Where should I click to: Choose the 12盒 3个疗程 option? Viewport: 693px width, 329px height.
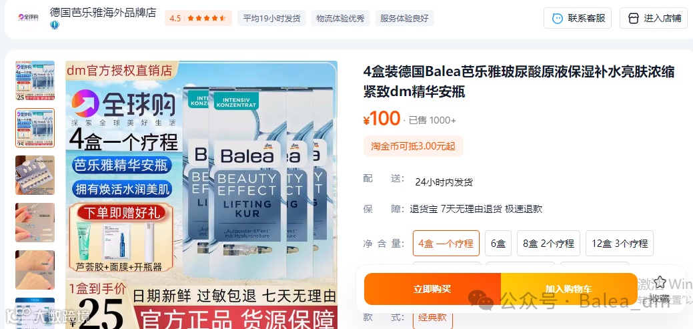pyautogui.click(x=620, y=243)
